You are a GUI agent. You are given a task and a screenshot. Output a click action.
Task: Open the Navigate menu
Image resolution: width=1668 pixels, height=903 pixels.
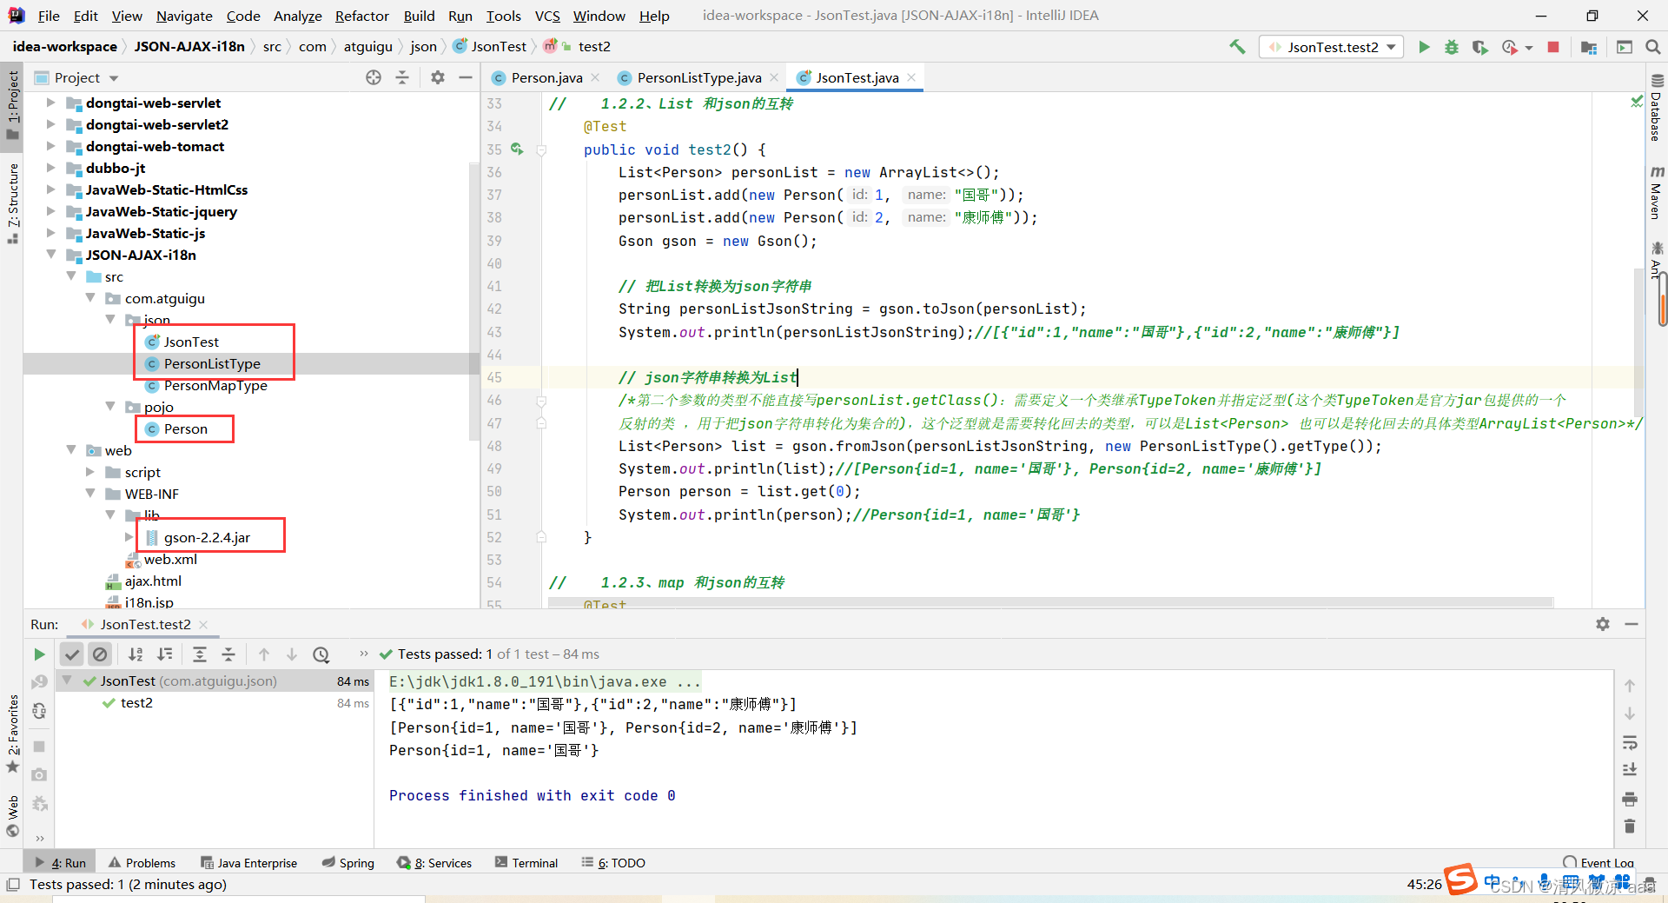(184, 16)
